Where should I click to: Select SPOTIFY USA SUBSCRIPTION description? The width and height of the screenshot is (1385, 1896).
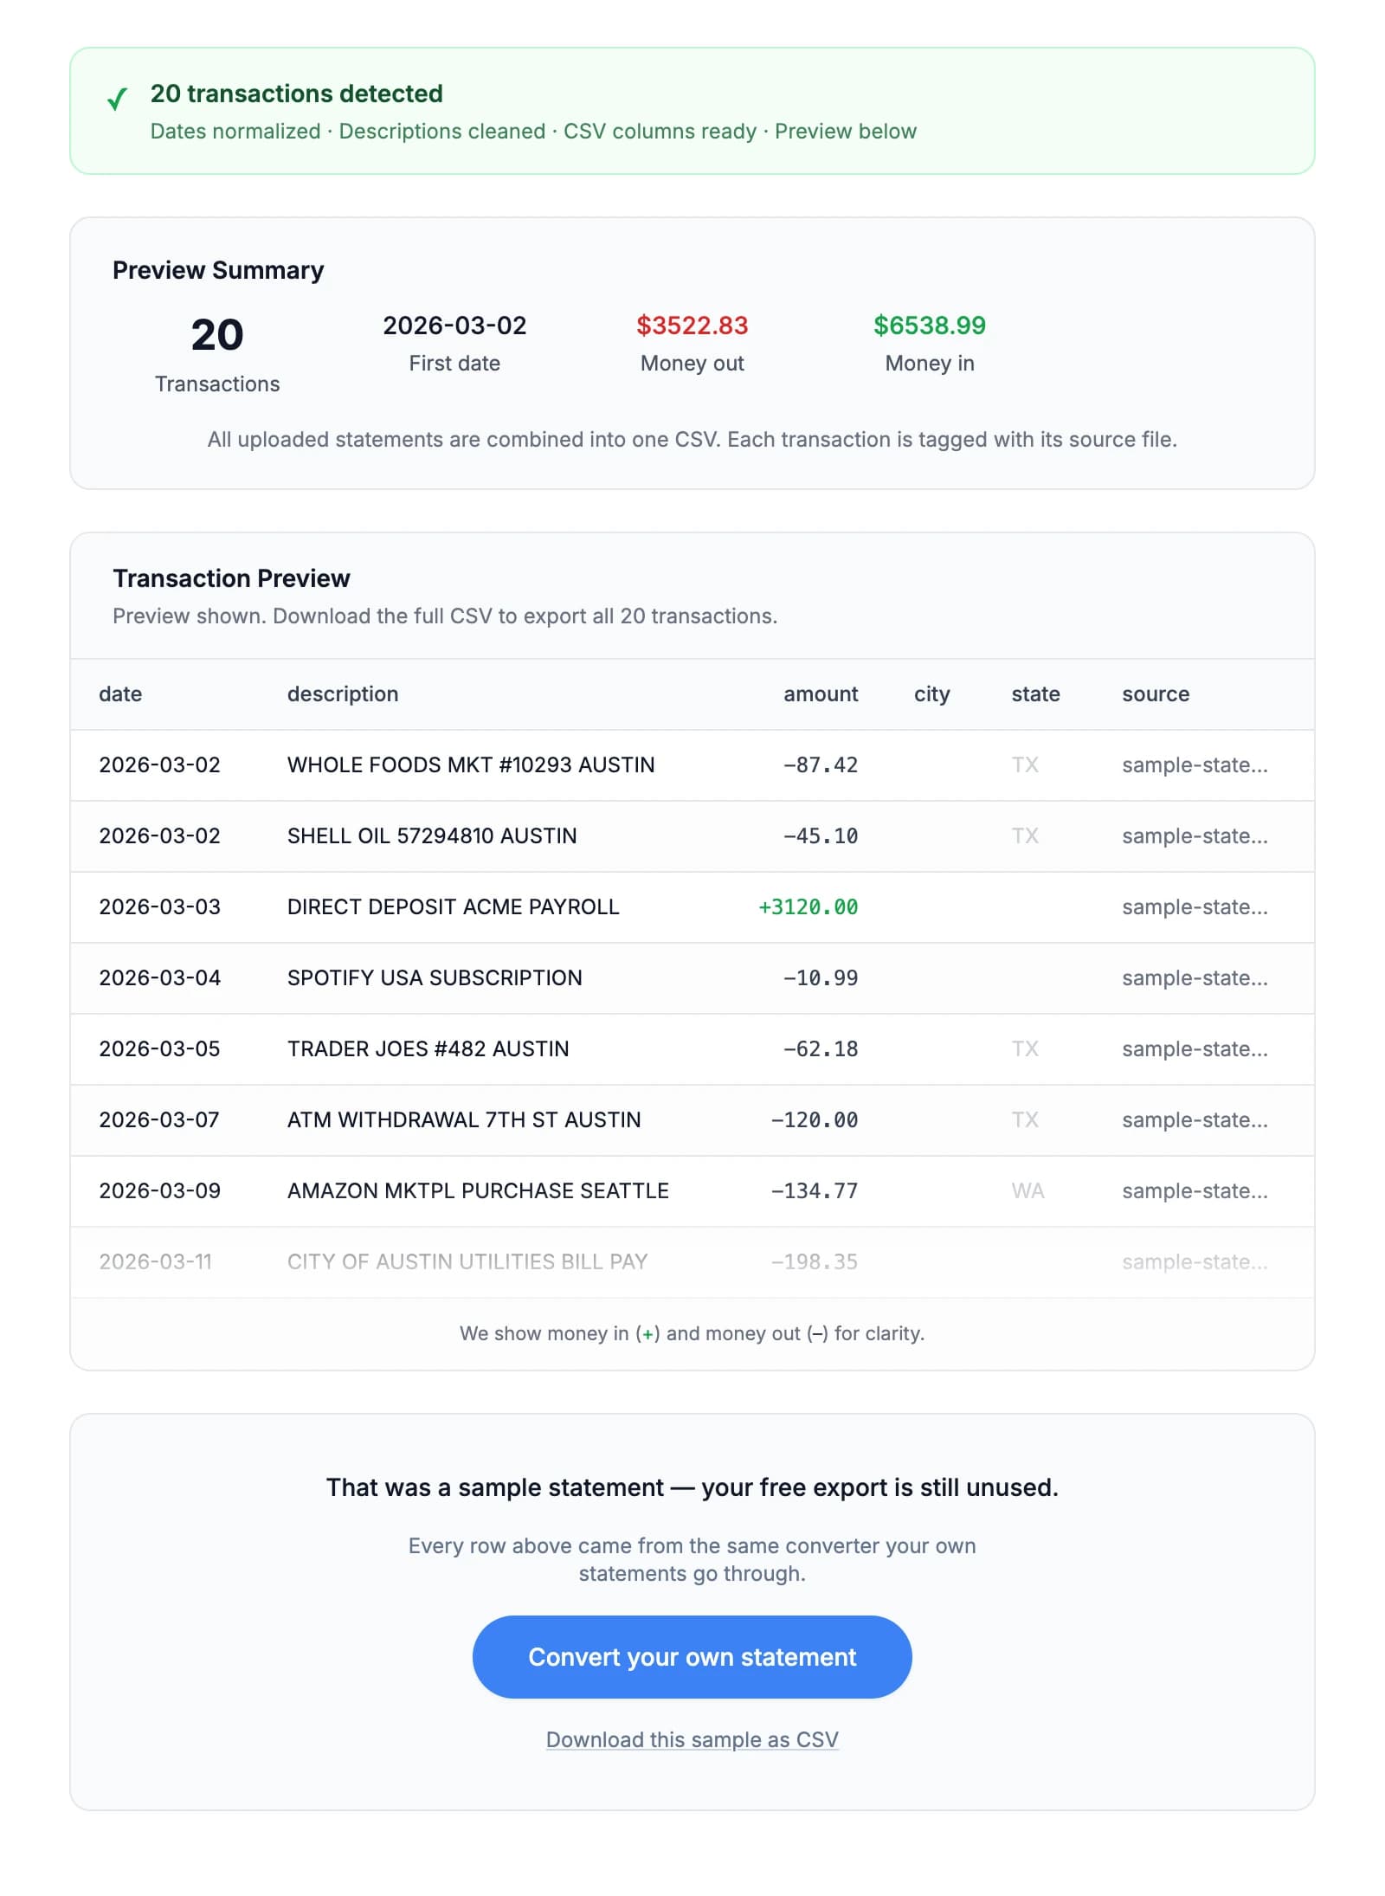tap(435, 977)
